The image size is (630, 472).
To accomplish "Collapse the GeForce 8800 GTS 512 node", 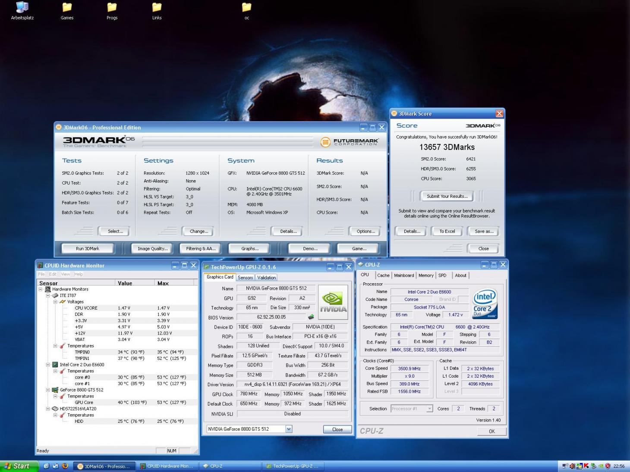I will point(48,390).
